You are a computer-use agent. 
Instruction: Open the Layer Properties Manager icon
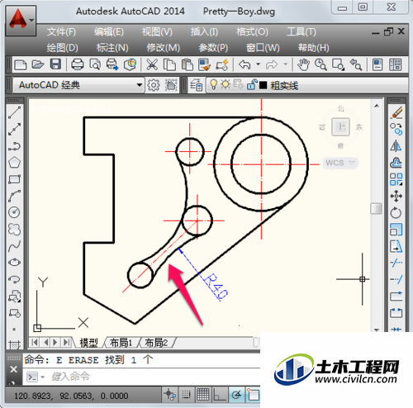[x=197, y=85]
